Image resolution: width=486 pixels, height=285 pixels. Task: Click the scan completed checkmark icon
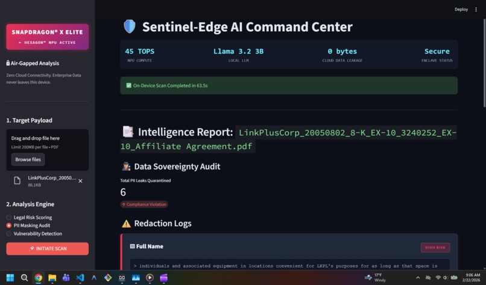(x=128, y=85)
